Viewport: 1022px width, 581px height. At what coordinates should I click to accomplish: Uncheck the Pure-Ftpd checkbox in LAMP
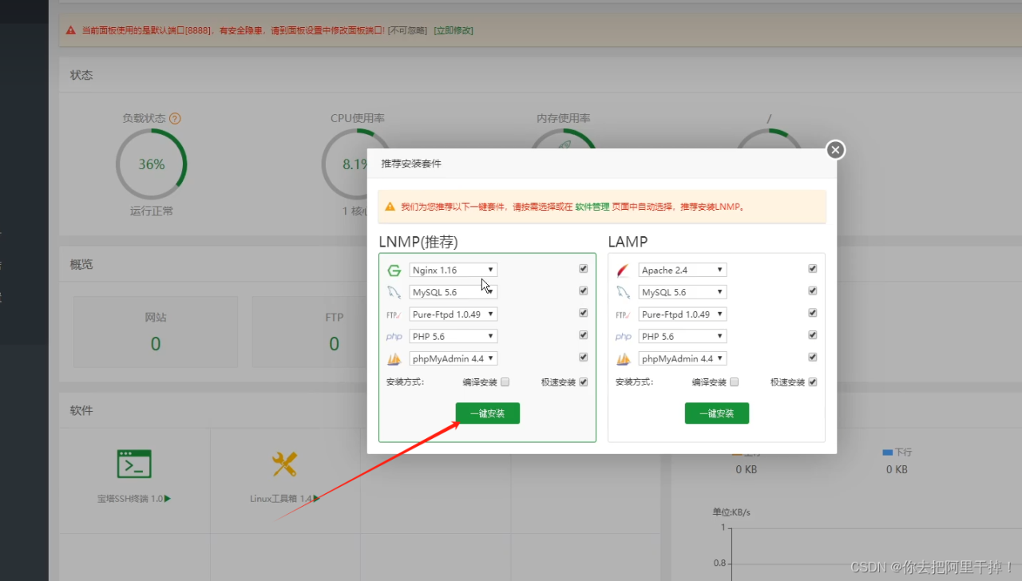813,313
